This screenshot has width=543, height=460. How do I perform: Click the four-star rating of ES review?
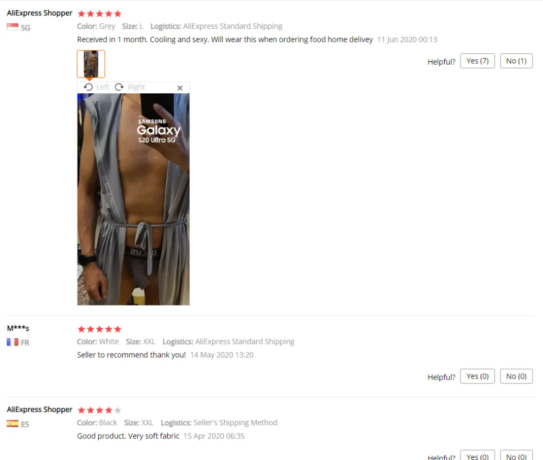[99, 410]
